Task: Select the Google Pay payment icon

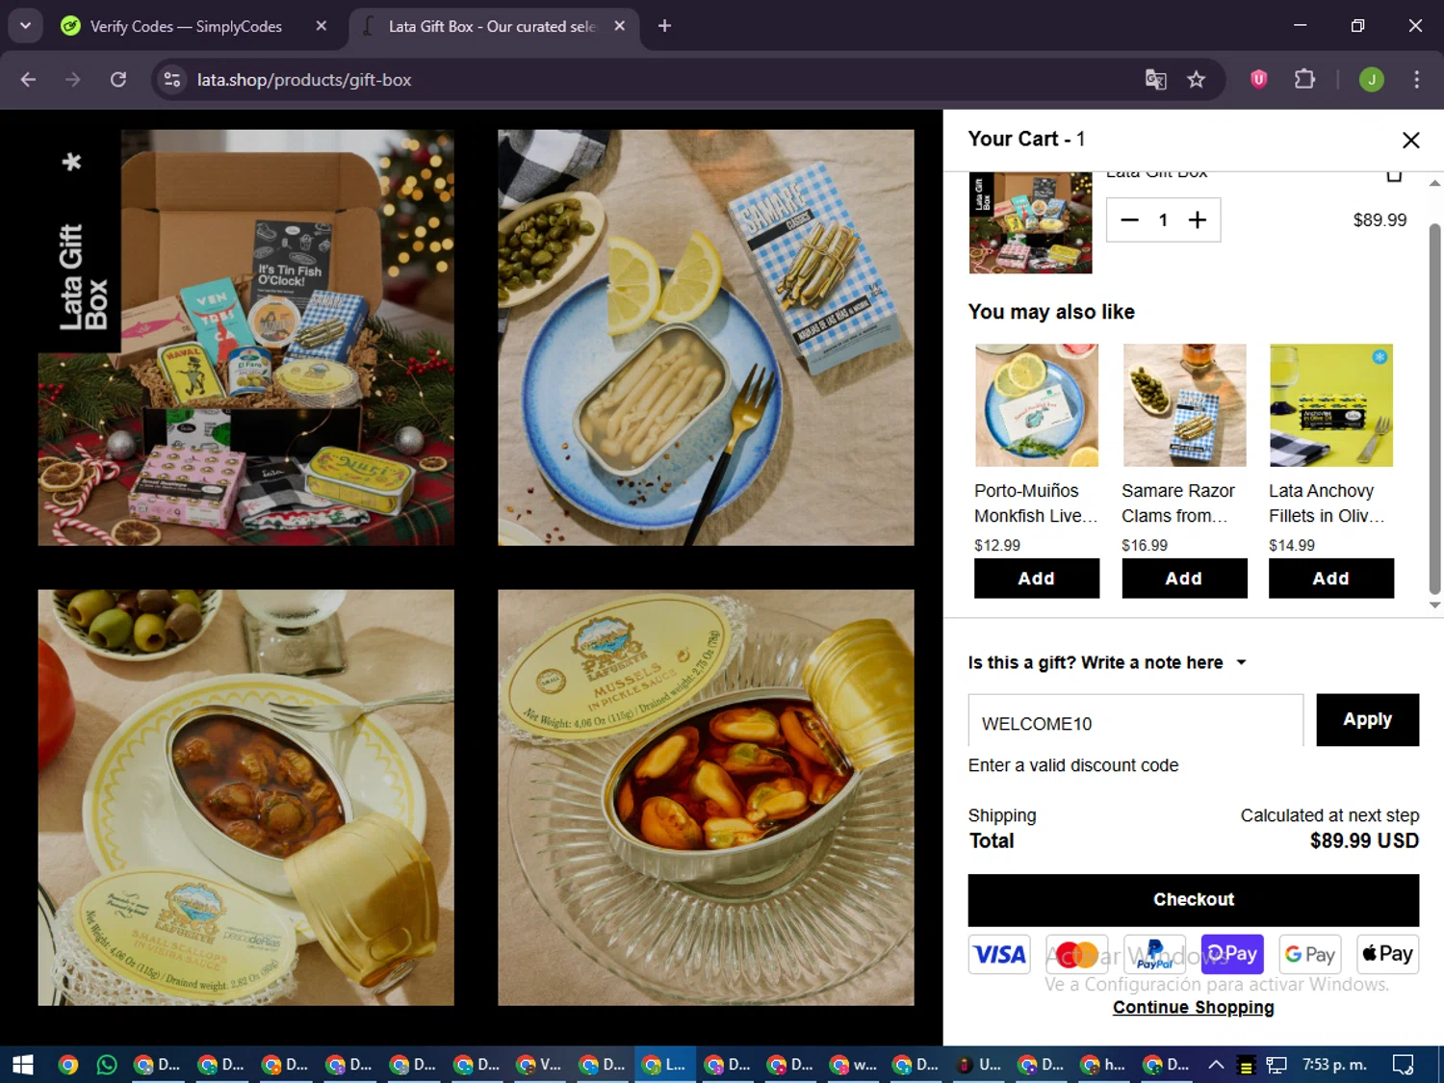Action: coord(1310,954)
